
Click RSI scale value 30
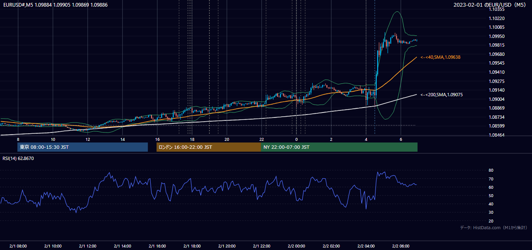point(491,212)
